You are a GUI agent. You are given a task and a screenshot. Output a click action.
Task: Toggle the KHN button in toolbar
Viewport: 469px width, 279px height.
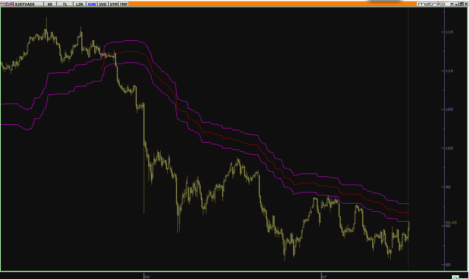pyautogui.click(x=92, y=4)
